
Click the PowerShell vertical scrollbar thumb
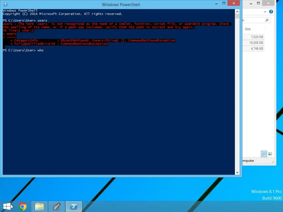237,16
